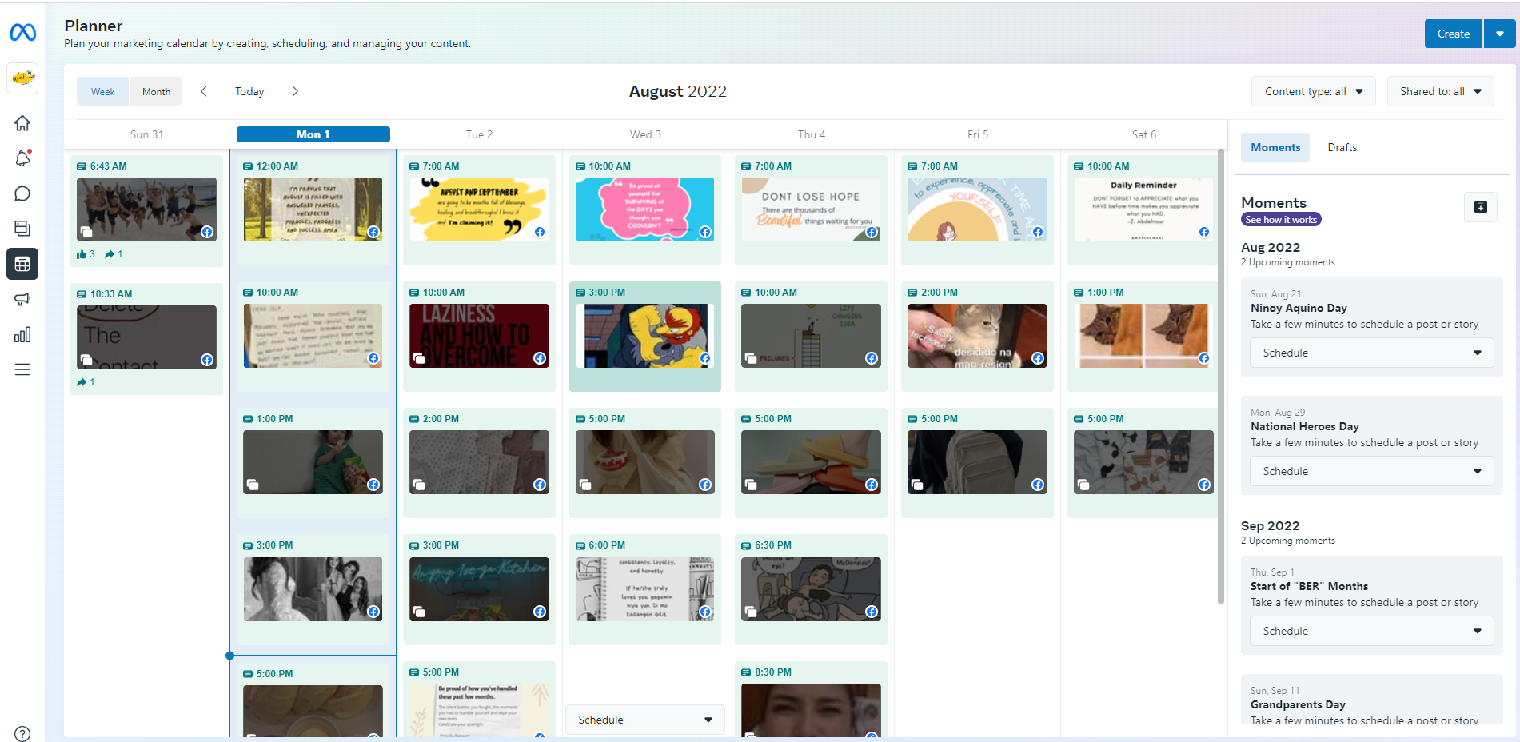Select the Moments tab

[1275, 147]
